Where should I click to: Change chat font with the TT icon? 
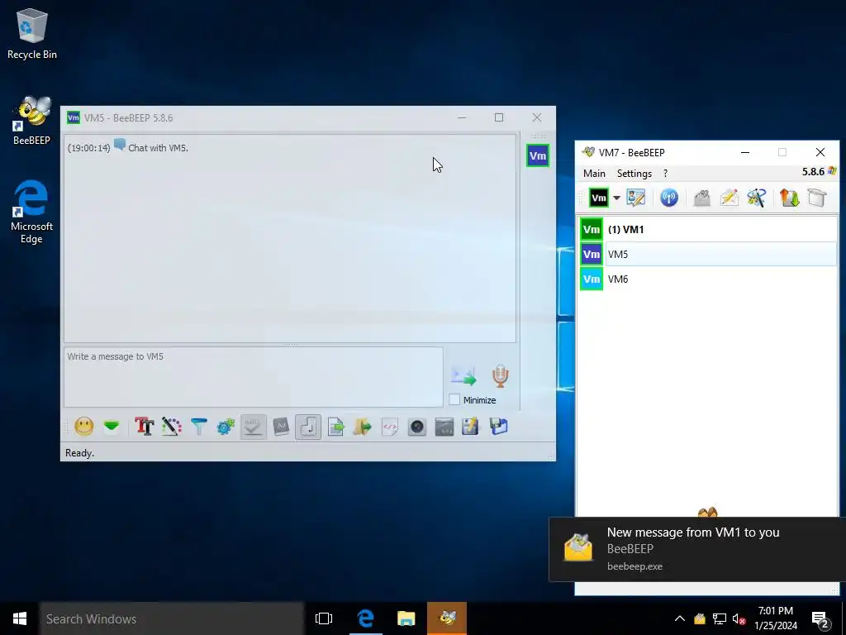click(x=144, y=427)
